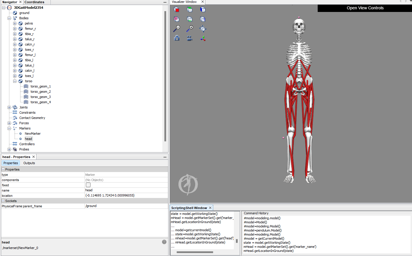Toggle the fixed checkbox for the head marker
This screenshot has width=412, height=256.
pos(88,185)
